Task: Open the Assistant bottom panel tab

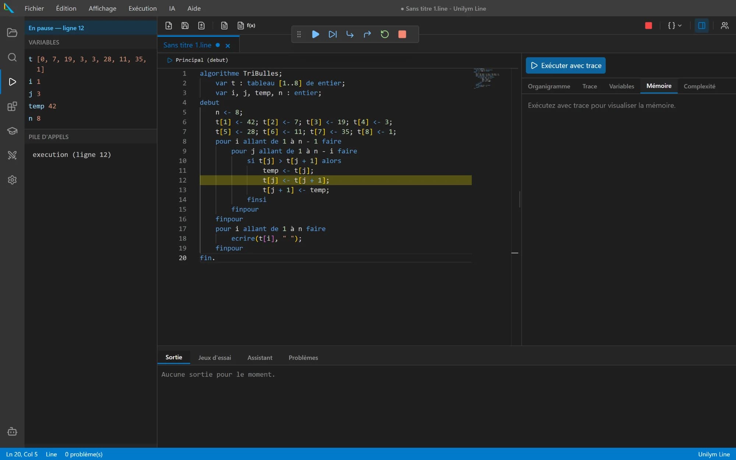Action: pos(260,358)
